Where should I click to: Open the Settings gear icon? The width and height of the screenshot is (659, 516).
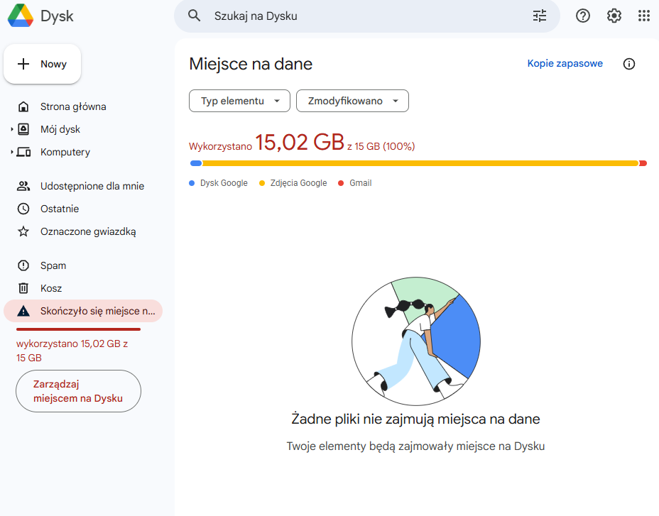pyautogui.click(x=614, y=16)
